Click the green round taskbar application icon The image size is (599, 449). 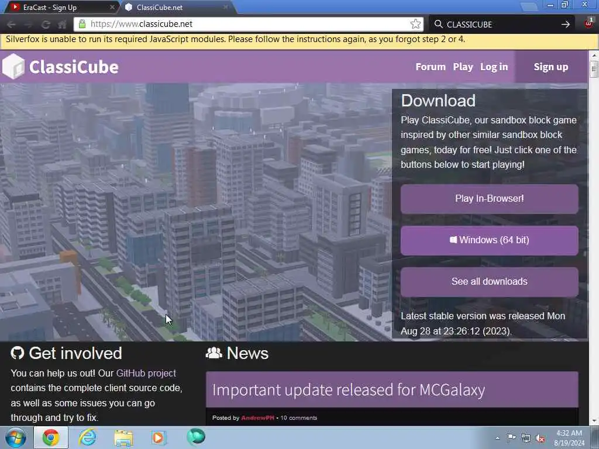pos(196,437)
